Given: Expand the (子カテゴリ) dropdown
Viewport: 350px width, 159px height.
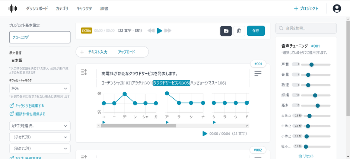Looking at the screenshot, I should click(40, 137).
